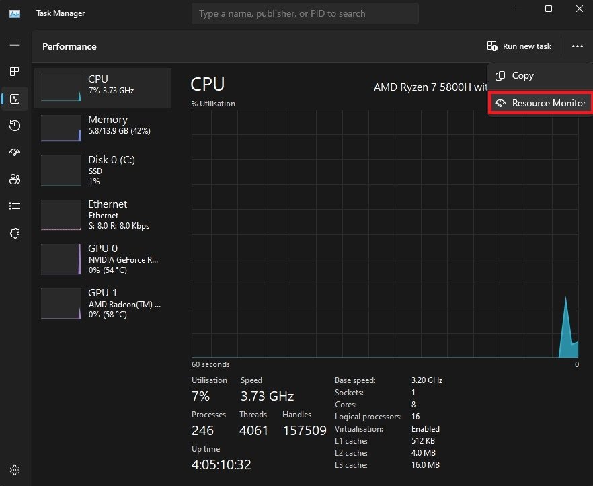
Task: Open the Services puzzle icon
Action: (x=15, y=233)
